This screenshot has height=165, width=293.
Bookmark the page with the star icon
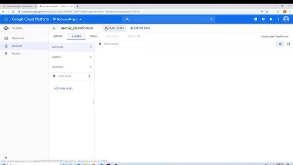[267, 11]
